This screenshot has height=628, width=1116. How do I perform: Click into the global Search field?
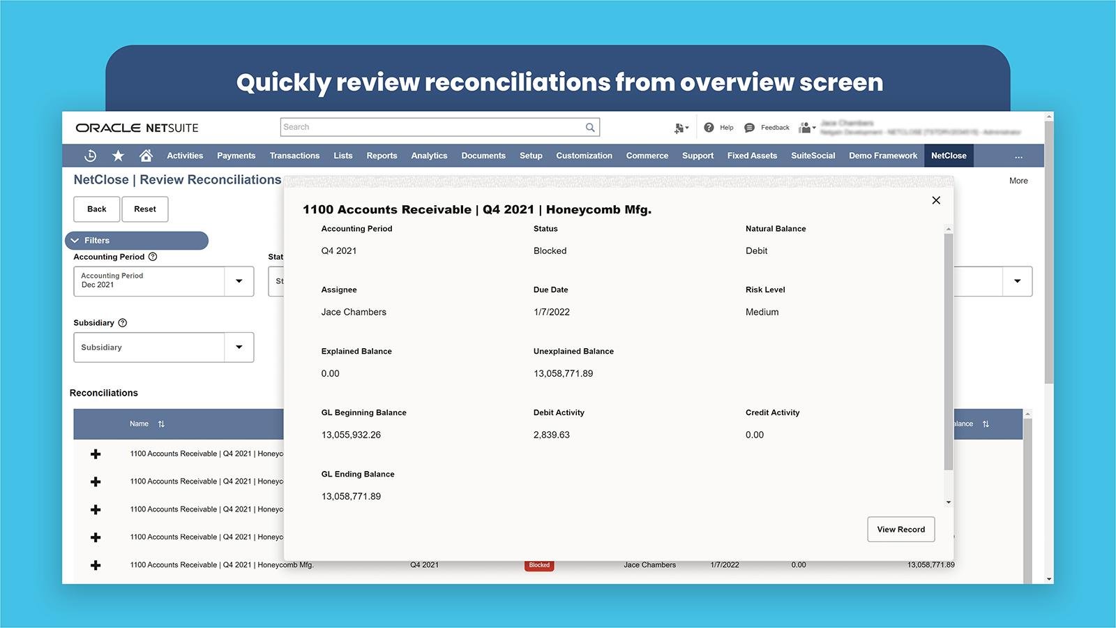point(432,127)
